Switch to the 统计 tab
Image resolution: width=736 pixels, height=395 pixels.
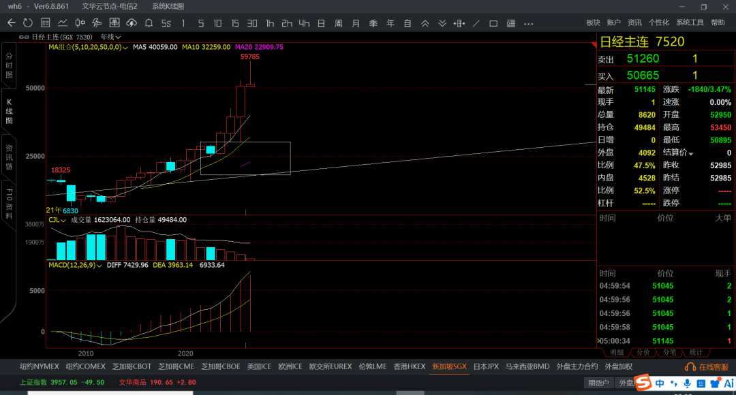pyautogui.click(x=696, y=352)
